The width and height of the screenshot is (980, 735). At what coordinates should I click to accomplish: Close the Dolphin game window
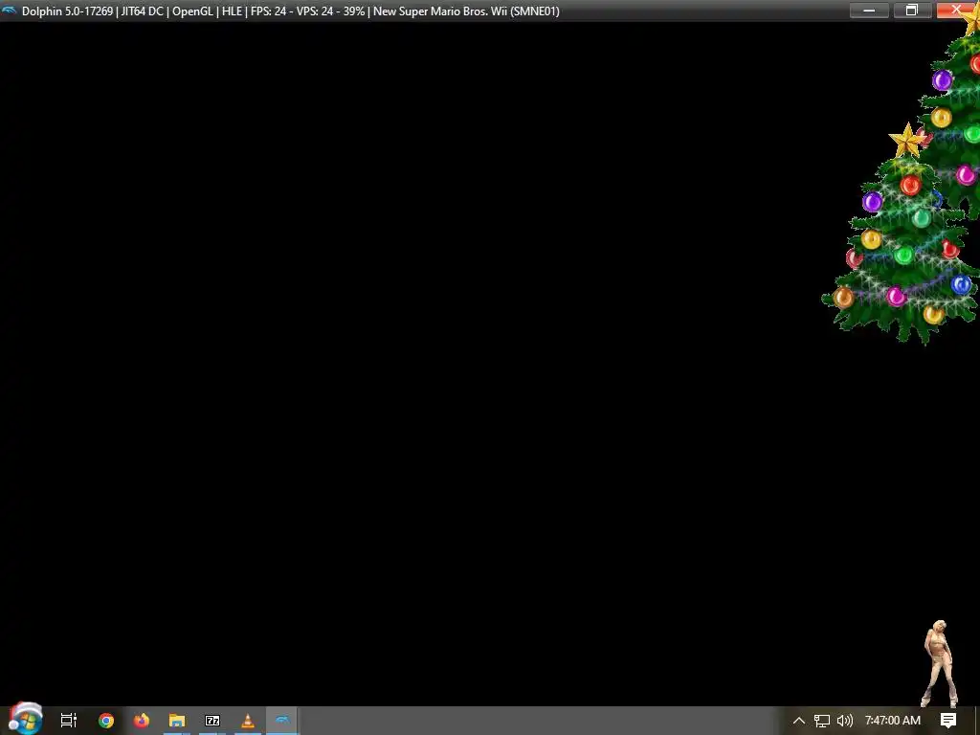coord(956,11)
